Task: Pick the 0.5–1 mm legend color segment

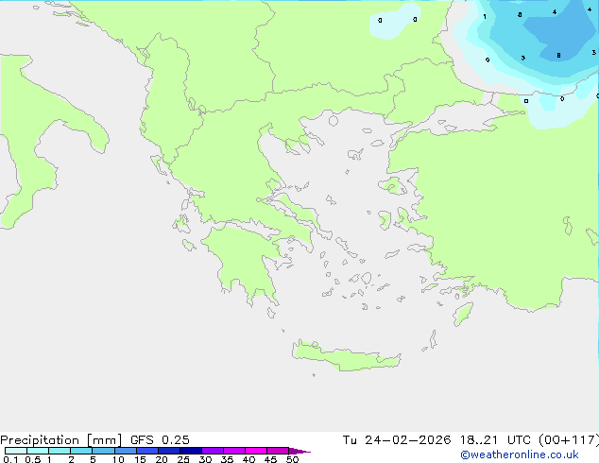Action: pos(38,451)
